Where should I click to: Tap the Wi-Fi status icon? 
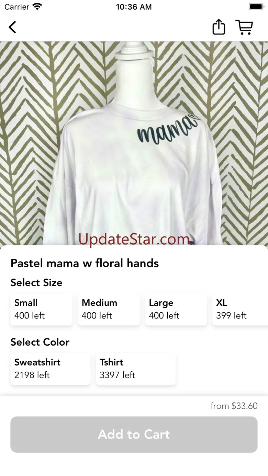click(x=37, y=7)
